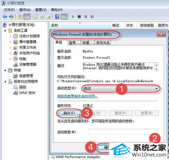Sort by the 登录为 column header
This screenshot has width=169, height=160.
[163, 25]
